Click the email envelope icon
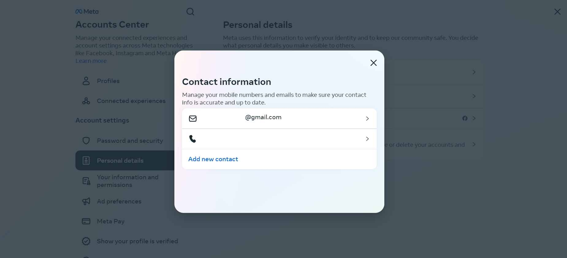Viewport: 567px width, 258px height. coord(193,119)
